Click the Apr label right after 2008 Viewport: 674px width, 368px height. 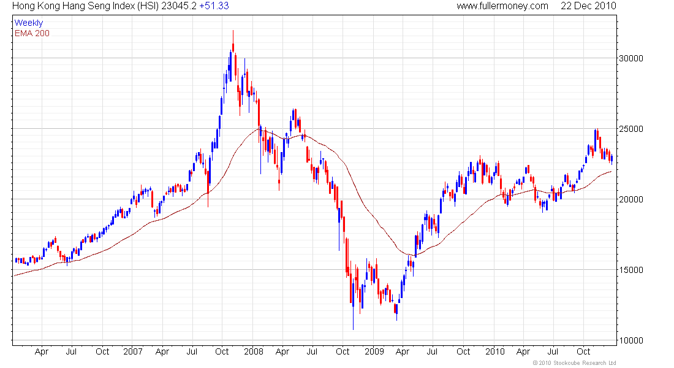coord(282,352)
